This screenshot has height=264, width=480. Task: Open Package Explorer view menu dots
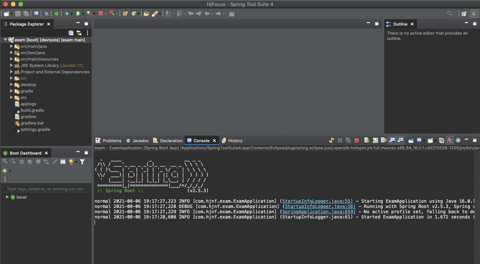(x=87, y=33)
